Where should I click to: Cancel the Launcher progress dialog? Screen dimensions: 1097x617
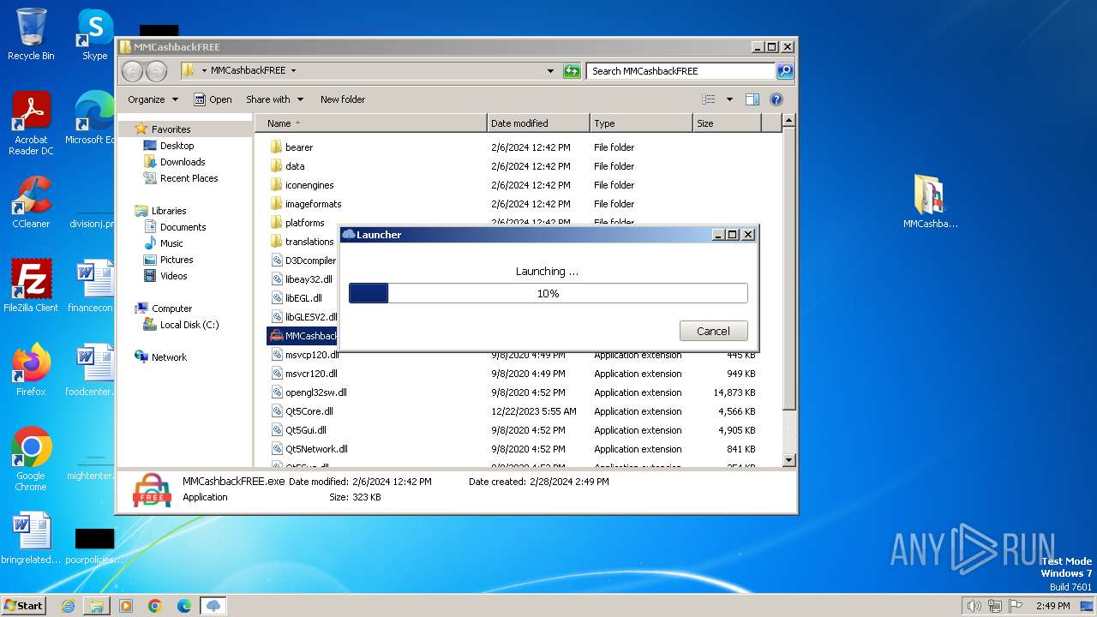(x=713, y=331)
